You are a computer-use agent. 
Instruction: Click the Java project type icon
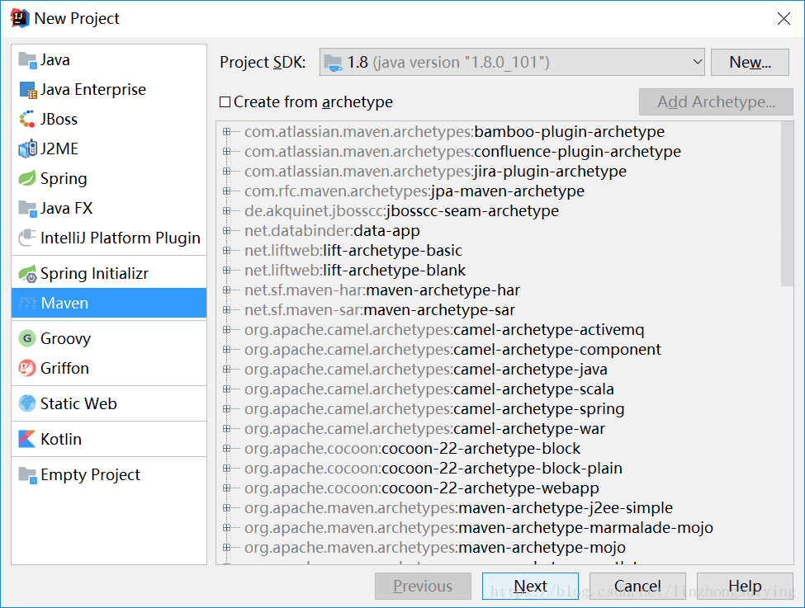(x=28, y=60)
